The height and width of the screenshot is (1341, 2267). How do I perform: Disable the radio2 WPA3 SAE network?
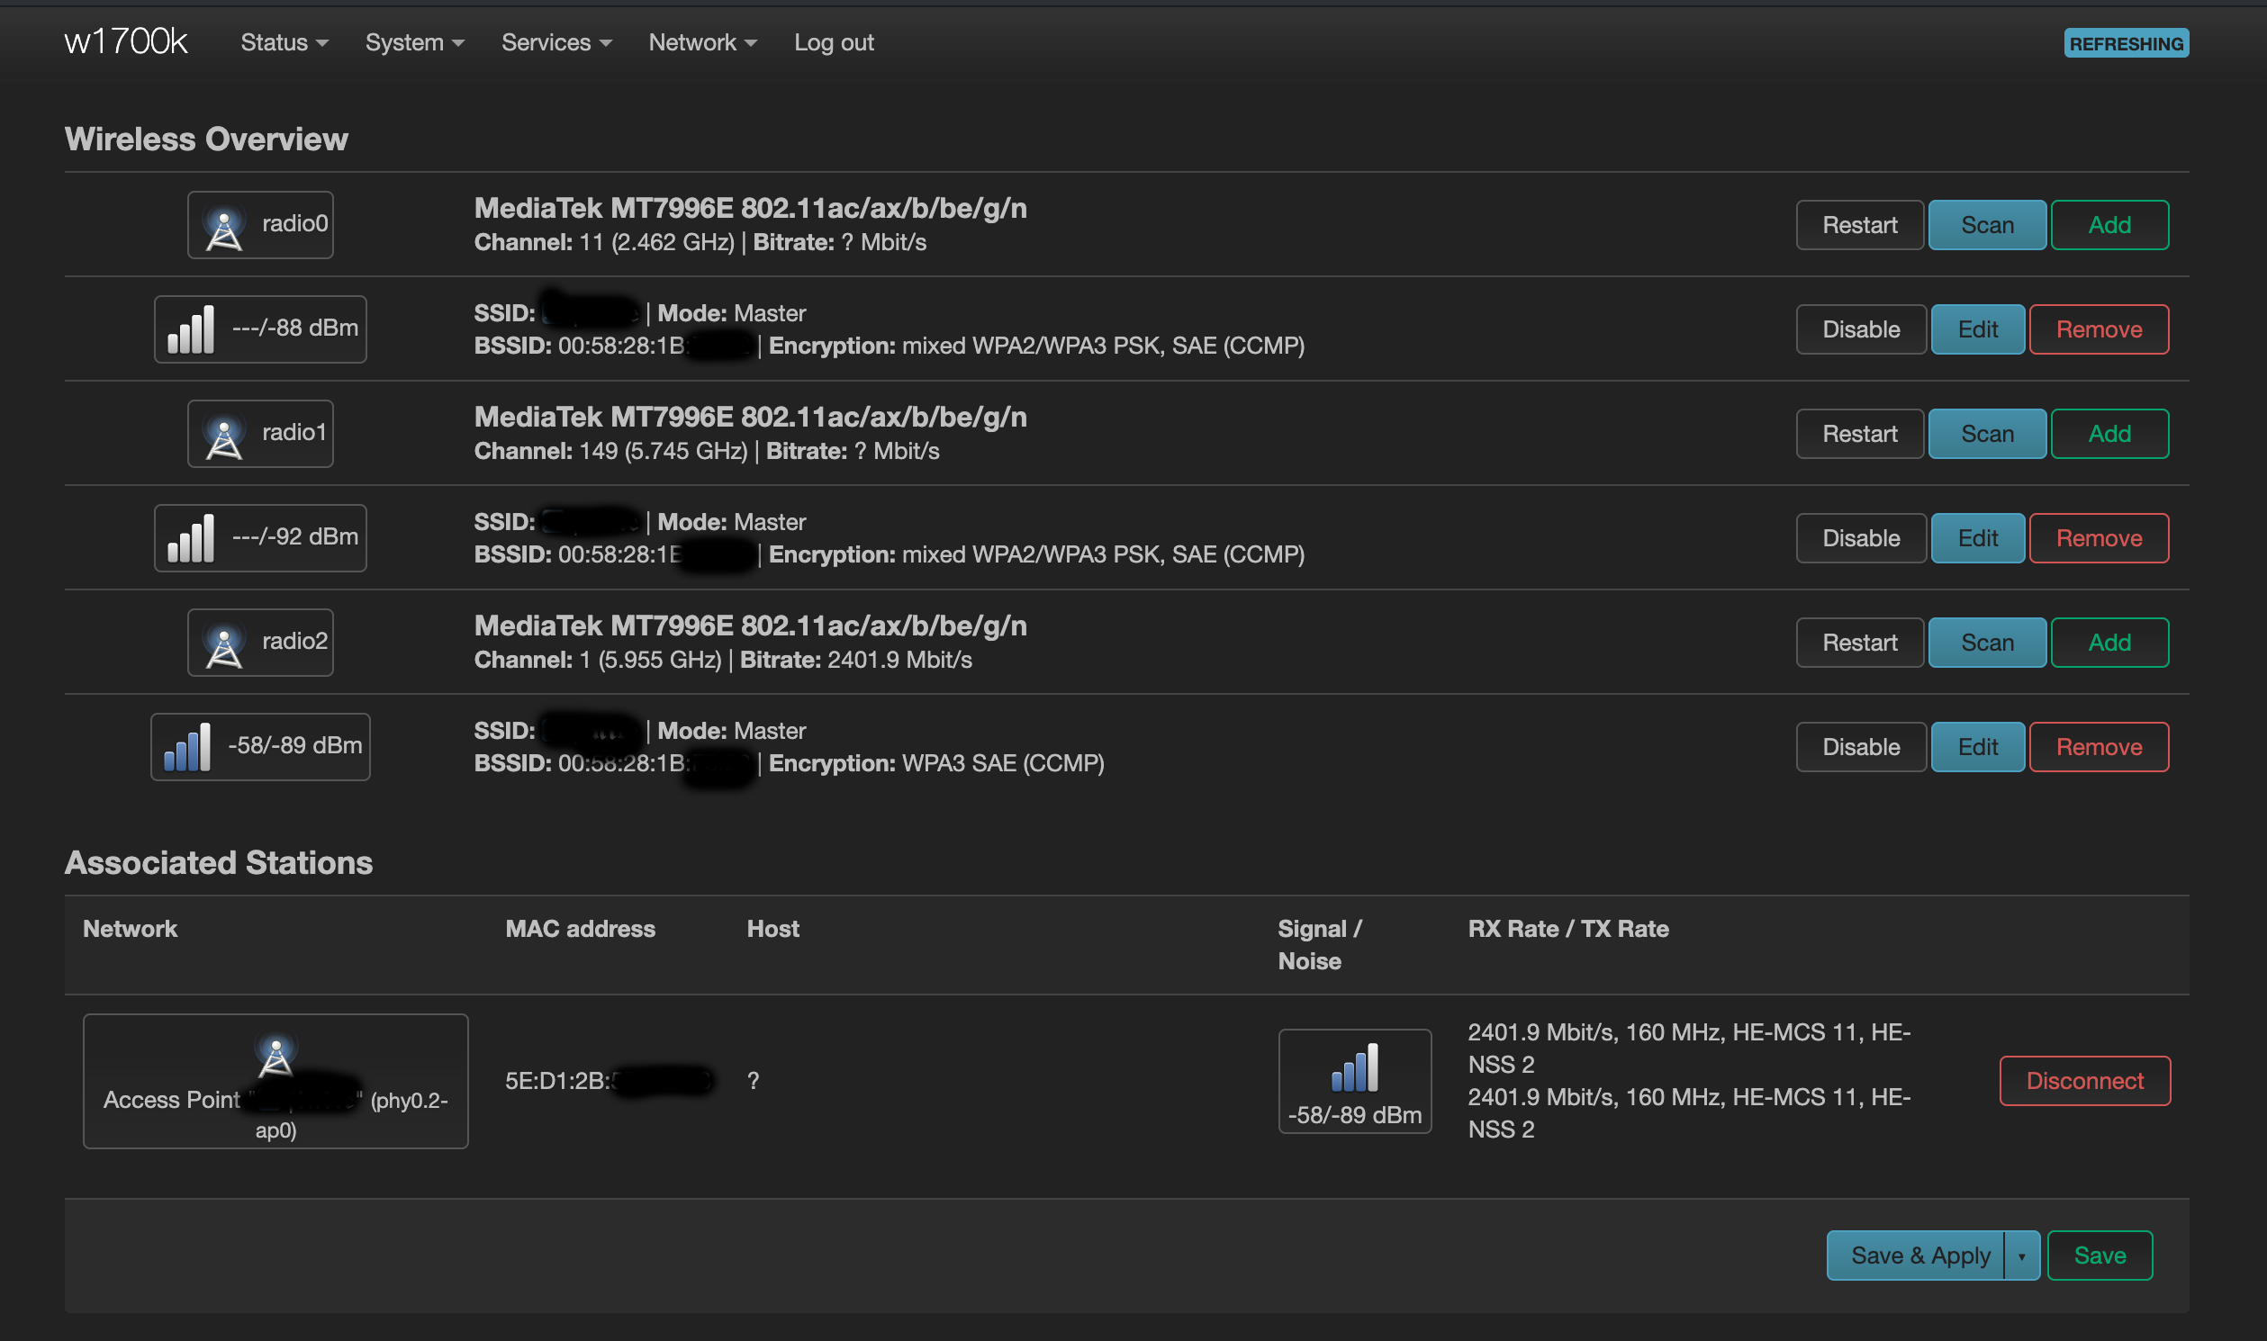click(1860, 747)
